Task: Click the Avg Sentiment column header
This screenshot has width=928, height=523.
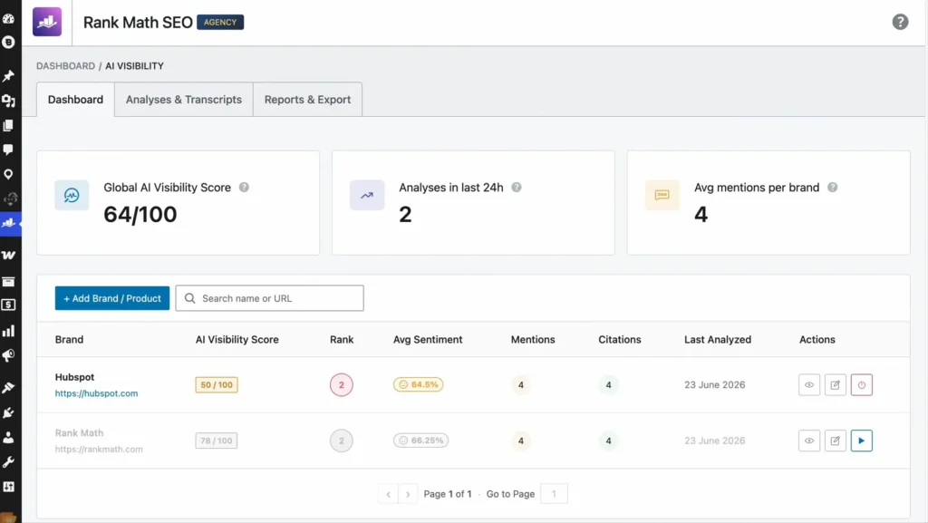Action: tap(428, 340)
